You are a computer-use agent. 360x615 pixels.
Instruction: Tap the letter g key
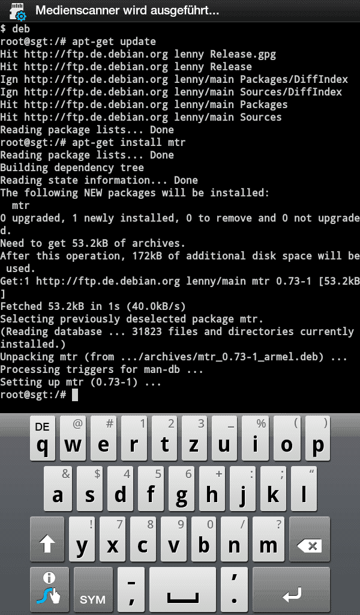pyautogui.click(x=181, y=489)
